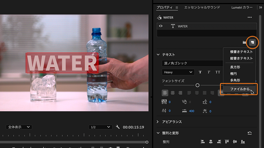Screen dimensions: 264x148
Task: Align text left
Action: (165, 93)
